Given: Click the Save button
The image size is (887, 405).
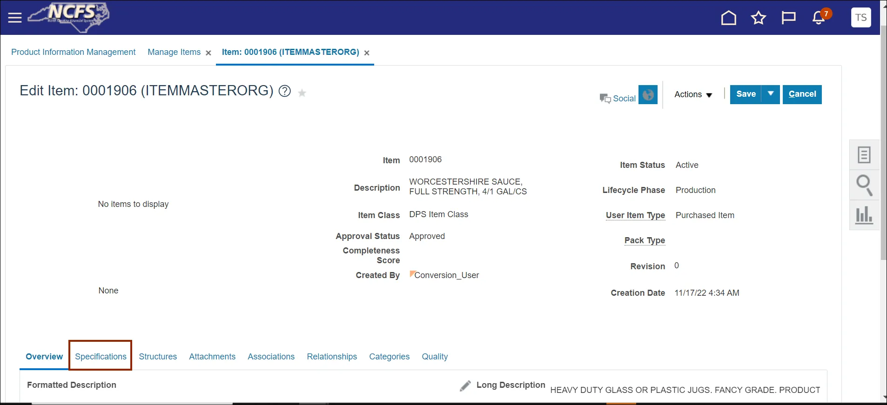Looking at the screenshot, I should 746,94.
